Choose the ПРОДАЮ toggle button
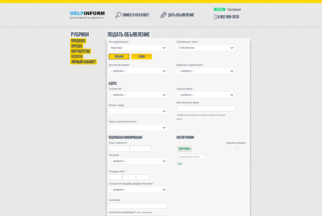The width and height of the screenshot is (322, 216). tap(119, 57)
